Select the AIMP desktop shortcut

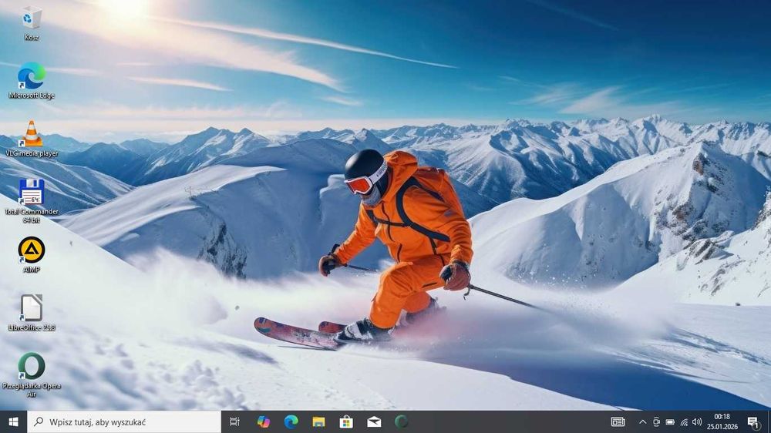pyautogui.click(x=32, y=254)
